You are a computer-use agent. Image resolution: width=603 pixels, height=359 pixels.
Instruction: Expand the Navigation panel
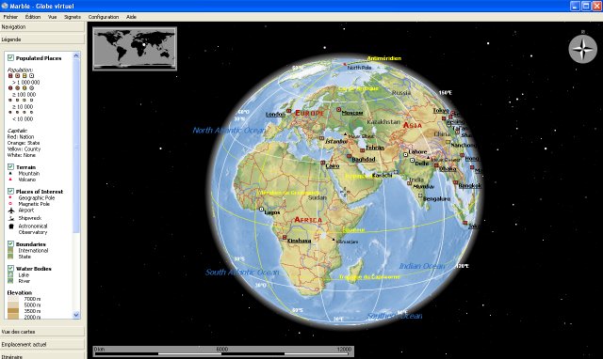pos(41,27)
